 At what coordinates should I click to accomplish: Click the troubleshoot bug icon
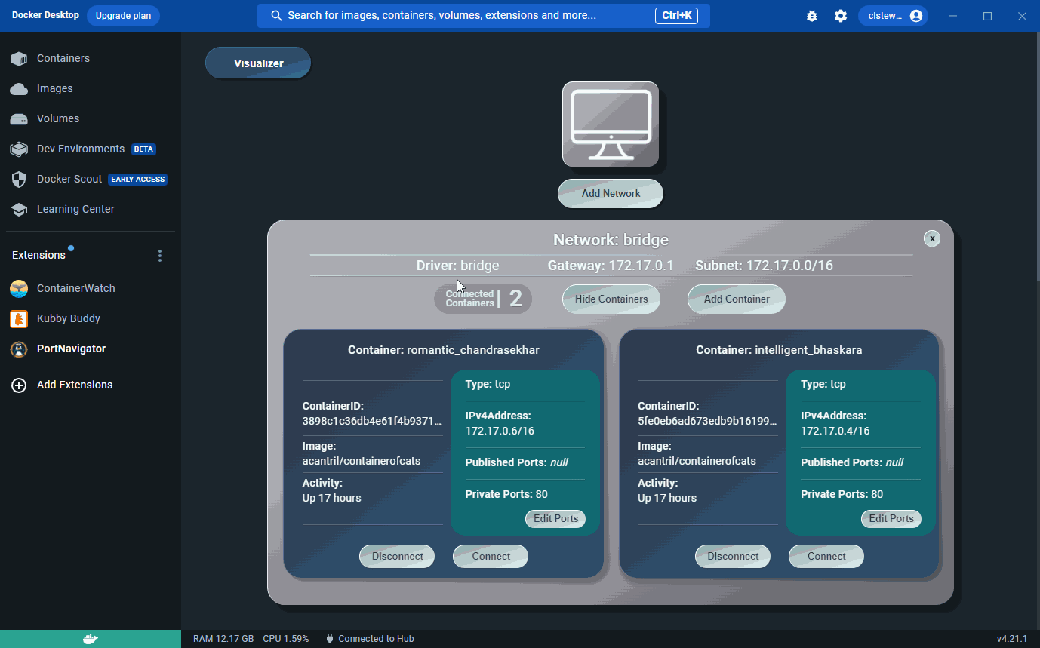[812, 16]
